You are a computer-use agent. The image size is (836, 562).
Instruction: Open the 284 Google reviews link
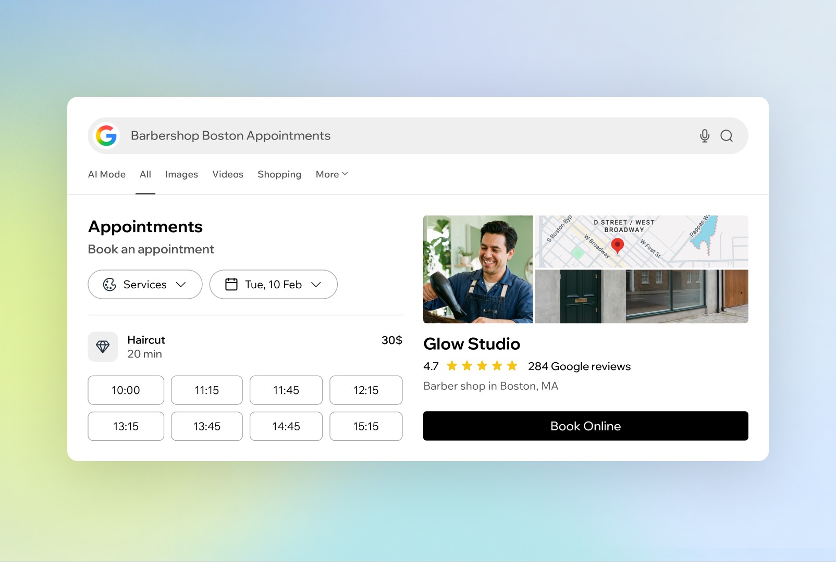[x=579, y=366]
